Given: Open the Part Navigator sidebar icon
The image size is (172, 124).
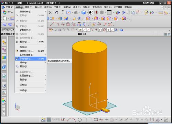Looking at the screenshot, I should point(4,50).
